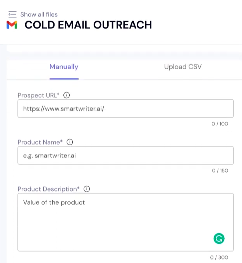
Task: Click the 0 / 100 character counter
Action: [x=220, y=124]
